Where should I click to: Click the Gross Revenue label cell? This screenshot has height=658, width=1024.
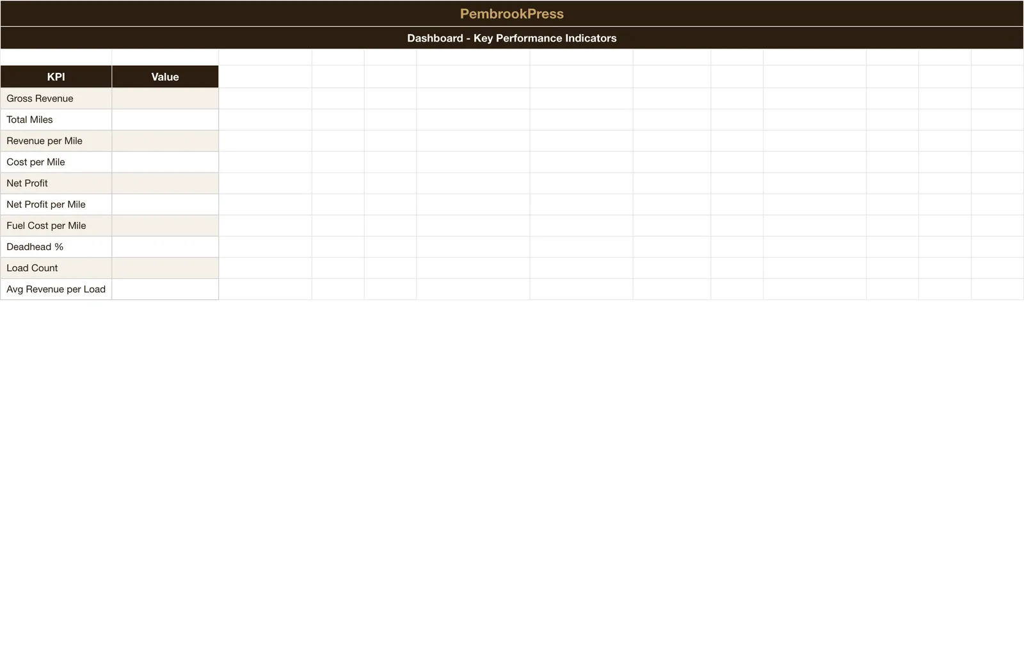pos(56,98)
